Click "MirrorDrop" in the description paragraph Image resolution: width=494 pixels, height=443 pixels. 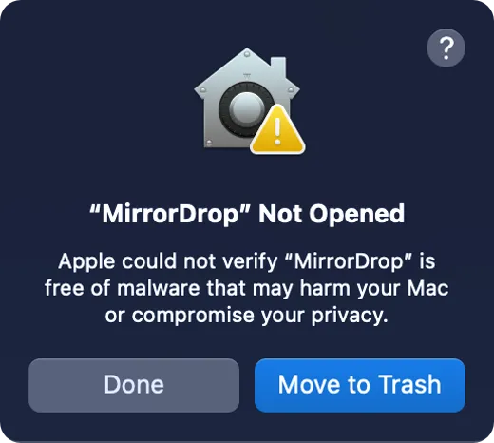point(349,261)
